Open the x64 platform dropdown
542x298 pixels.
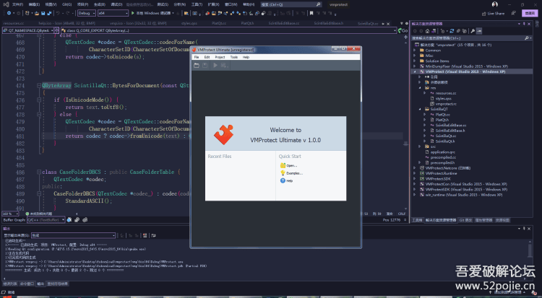(113, 13)
